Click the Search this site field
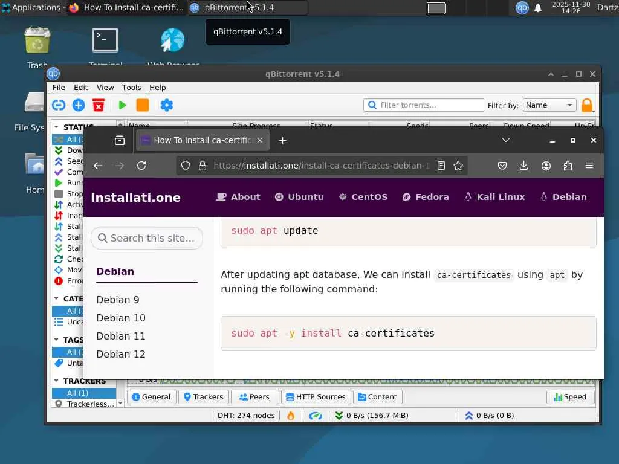 147,238
